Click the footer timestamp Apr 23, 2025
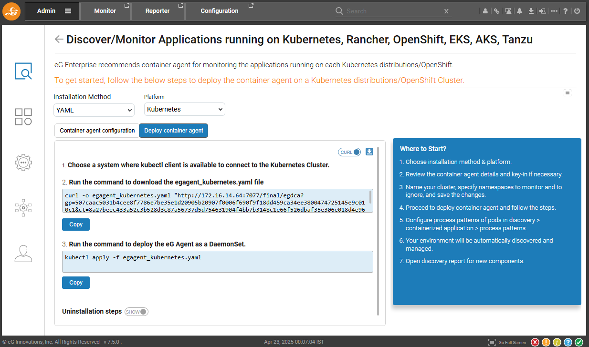This screenshot has width=589, height=347. click(x=294, y=342)
